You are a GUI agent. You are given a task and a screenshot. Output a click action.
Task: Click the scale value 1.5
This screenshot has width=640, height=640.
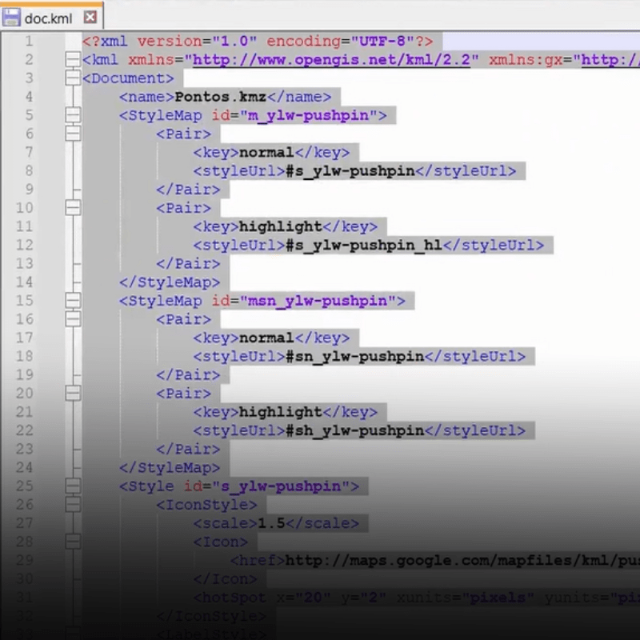271,523
